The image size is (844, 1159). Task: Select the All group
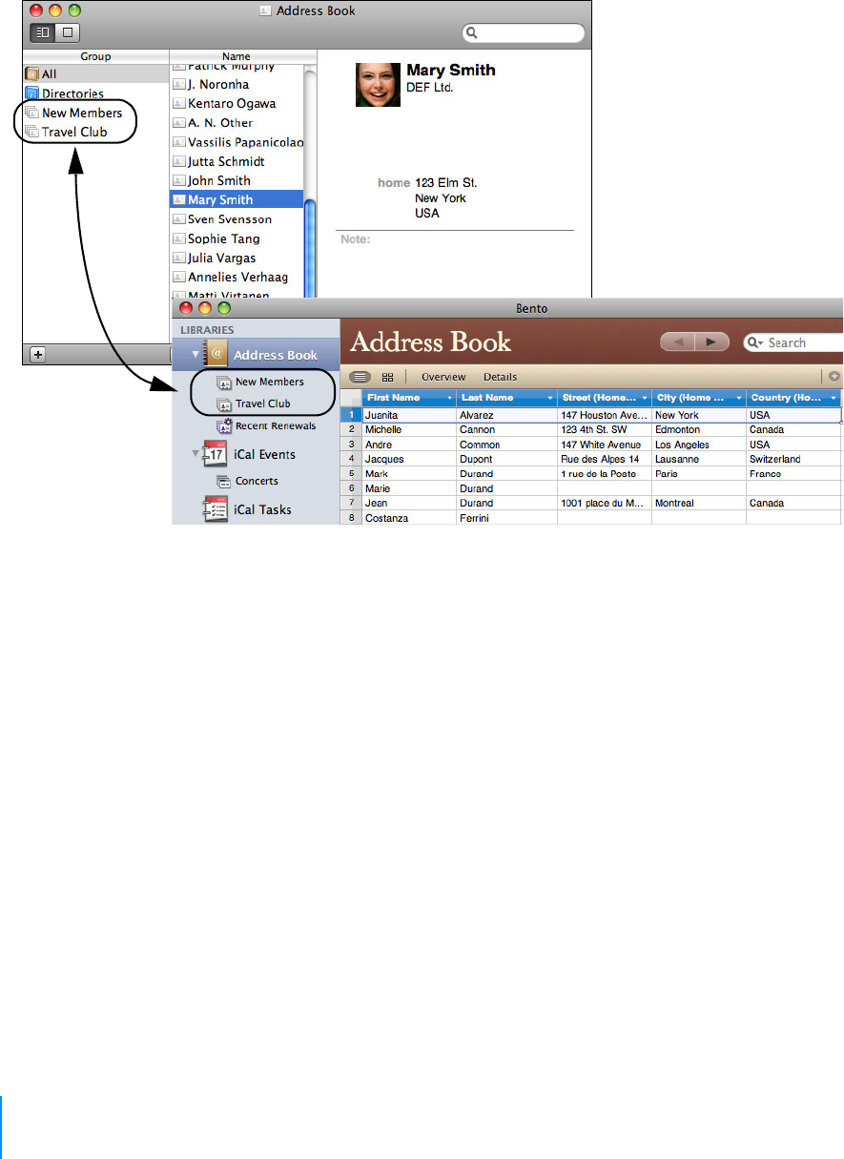[x=95, y=73]
